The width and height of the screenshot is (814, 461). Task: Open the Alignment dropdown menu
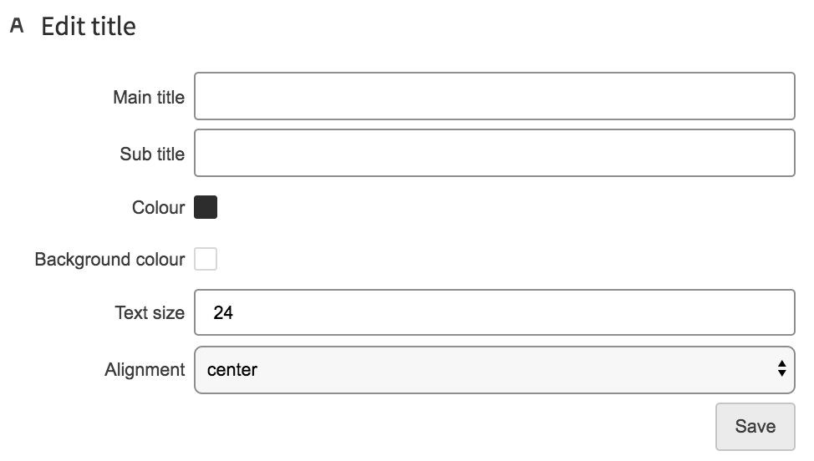tap(494, 370)
